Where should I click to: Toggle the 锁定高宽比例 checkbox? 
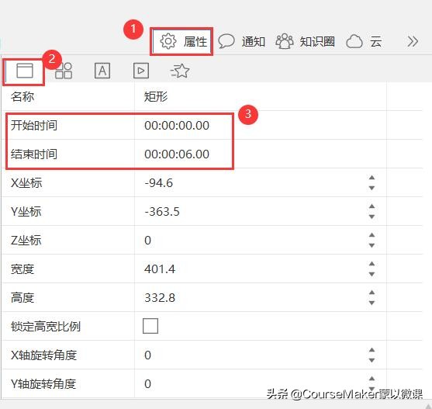coord(150,326)
